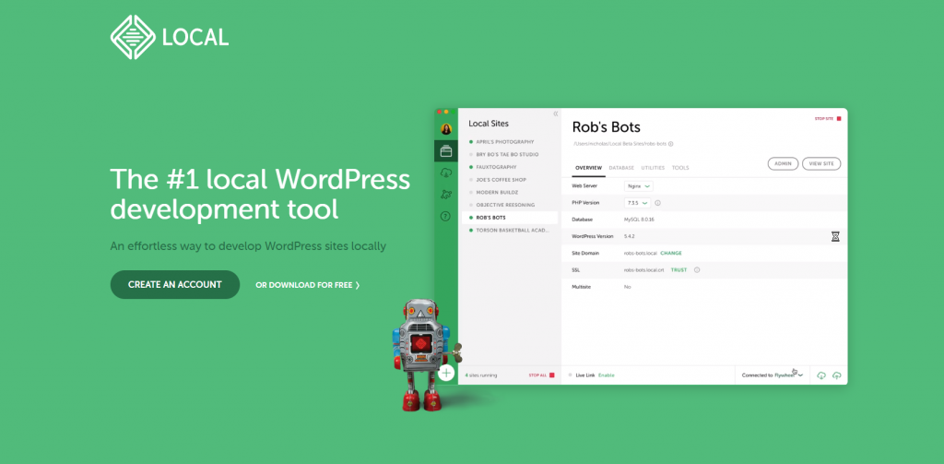This screenshot has height=464, width=944.
Task: Expand the Connected to Flywheel dropdown
Action: 773,375
